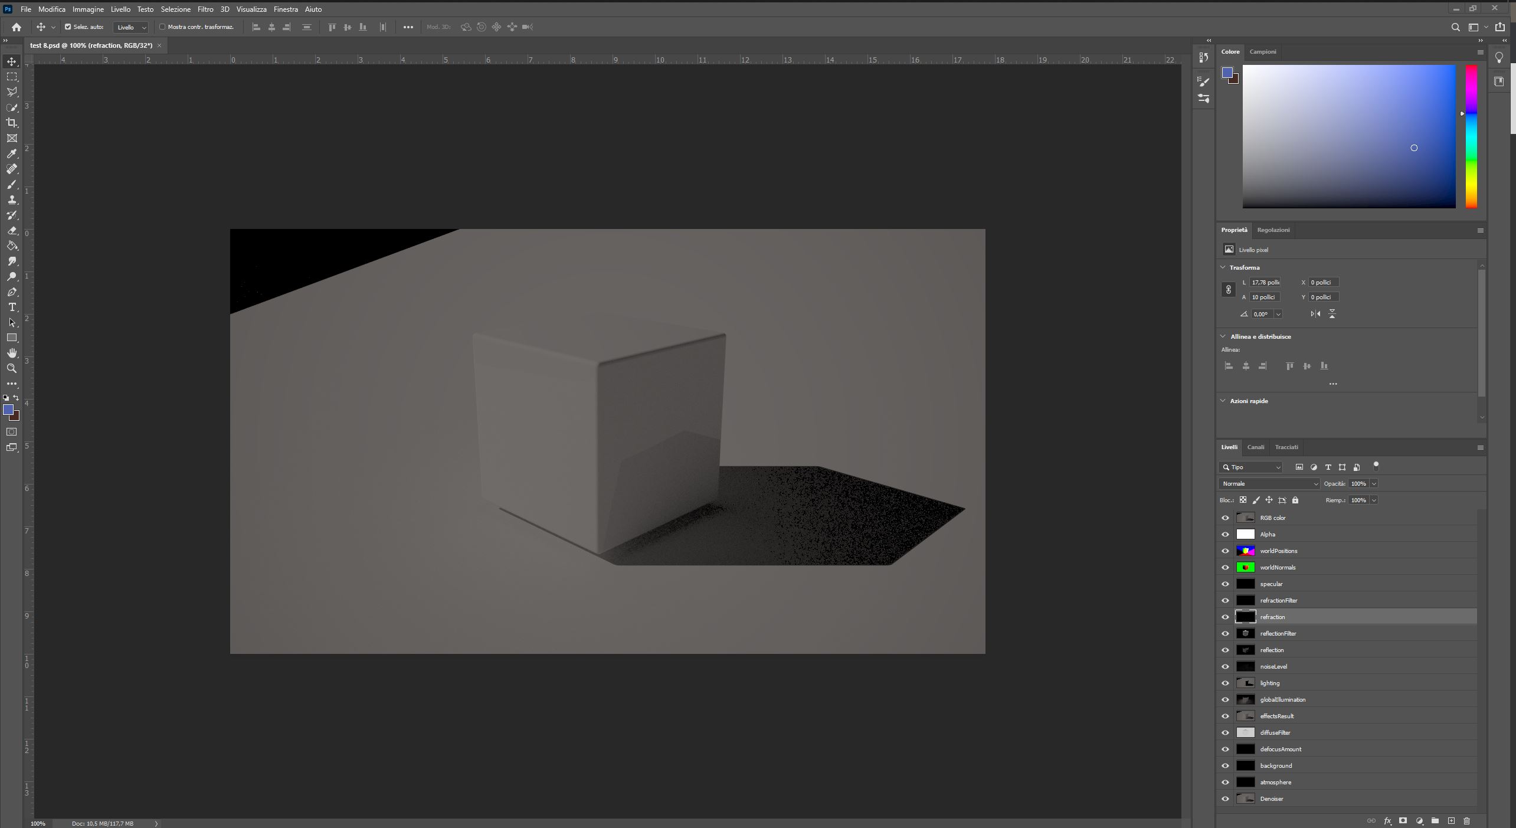Create a new layer group folder
The image size is (1516, 828).
click(x=1435, y=821)
